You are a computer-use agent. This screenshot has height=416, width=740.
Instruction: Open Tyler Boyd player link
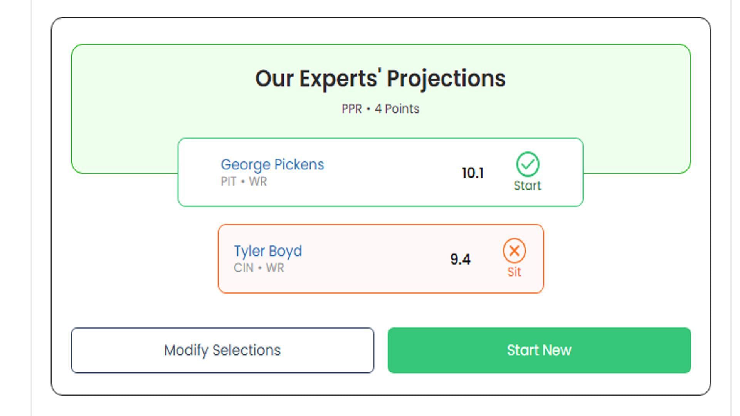pyautogui.click(x=268, y=251)
